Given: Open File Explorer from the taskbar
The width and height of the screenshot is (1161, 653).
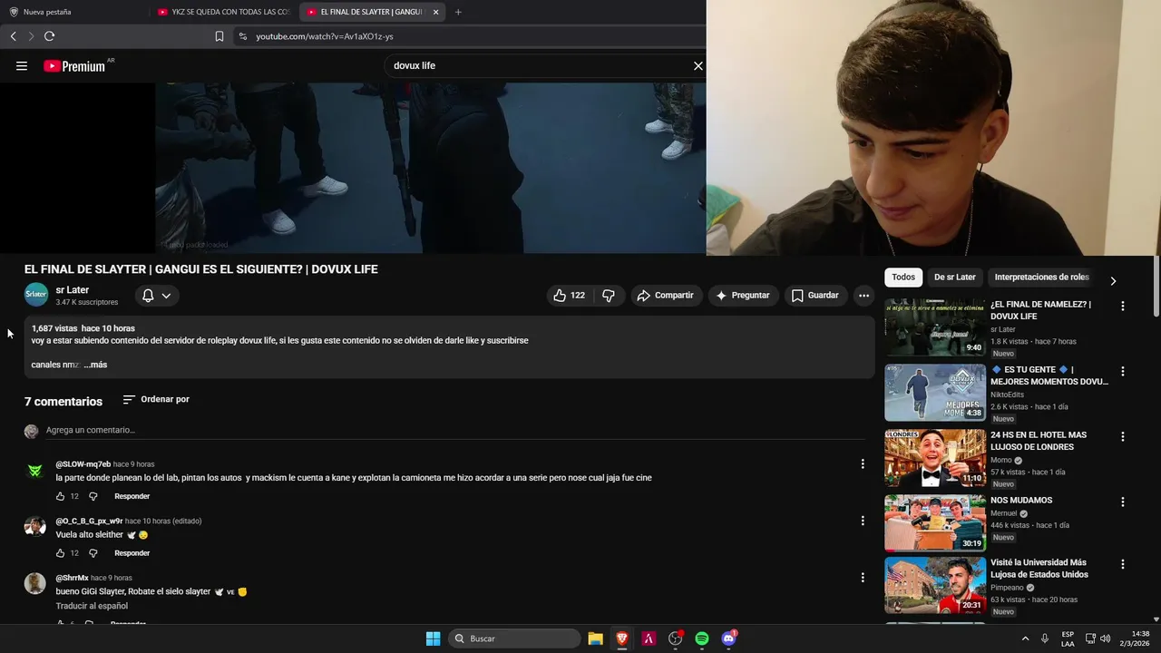Looking at the screenshot, I should (595, 638).
